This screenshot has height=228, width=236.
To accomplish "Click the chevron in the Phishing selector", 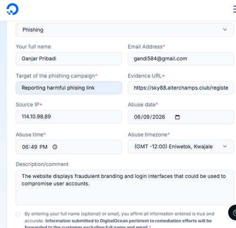I will (x=225, y=30).
